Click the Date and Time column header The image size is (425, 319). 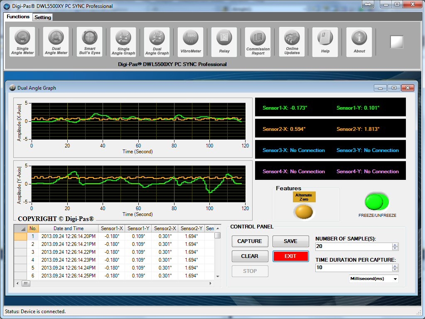tap(68, 228)
